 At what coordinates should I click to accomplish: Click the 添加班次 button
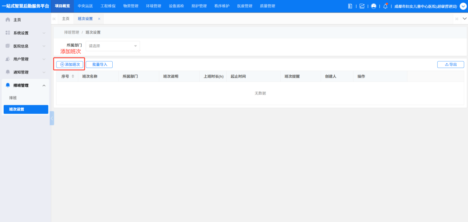pyautogui.click(x=70, y=64)
